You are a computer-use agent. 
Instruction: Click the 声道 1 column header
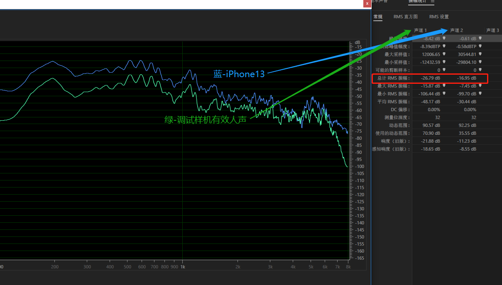click(420, 30)
